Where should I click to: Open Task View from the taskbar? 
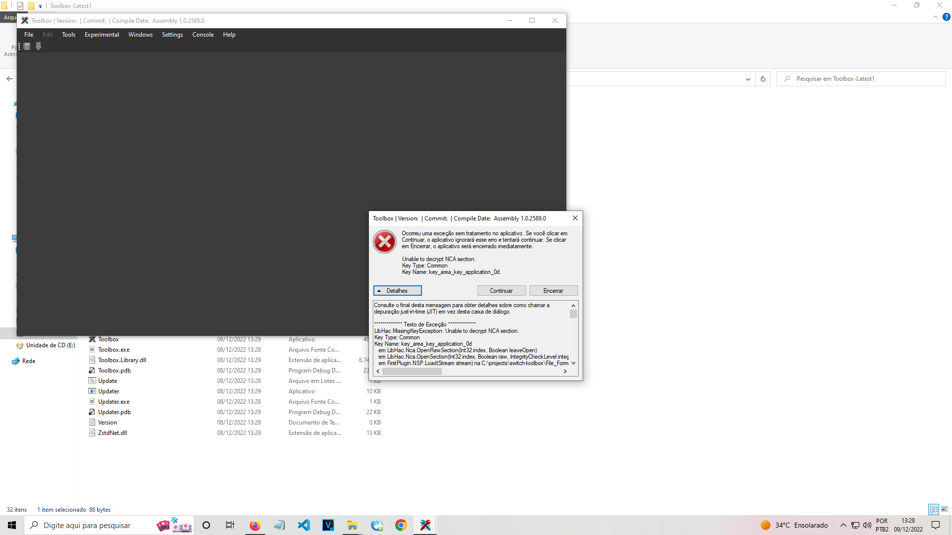[230, 525]
